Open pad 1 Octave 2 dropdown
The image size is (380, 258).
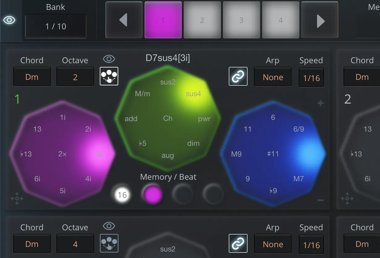coord(75,77)
